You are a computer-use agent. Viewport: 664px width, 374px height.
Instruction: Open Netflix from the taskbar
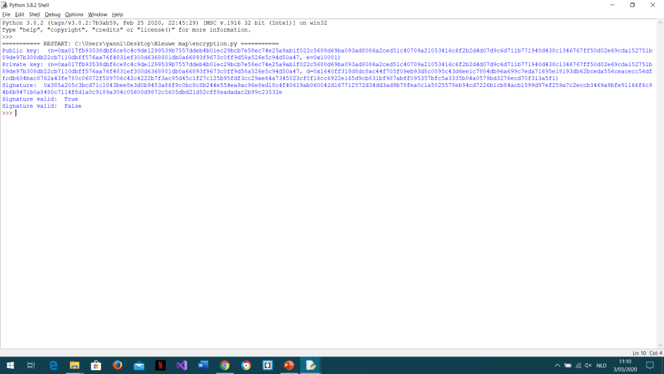(x=160, y=366)
